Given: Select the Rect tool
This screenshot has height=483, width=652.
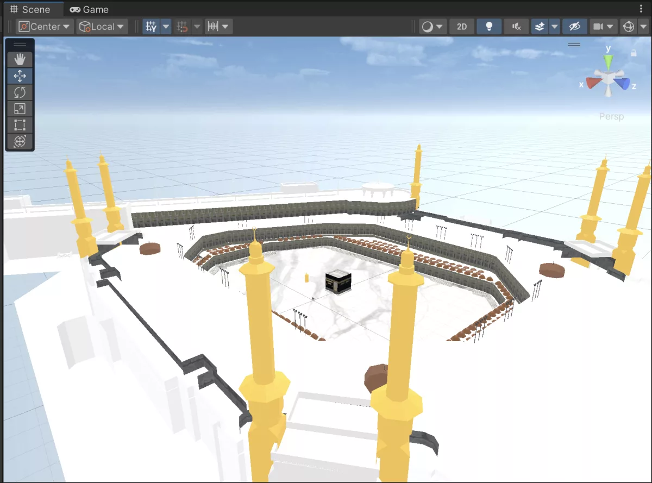Looking at the screenshot, I should (20, 125).
